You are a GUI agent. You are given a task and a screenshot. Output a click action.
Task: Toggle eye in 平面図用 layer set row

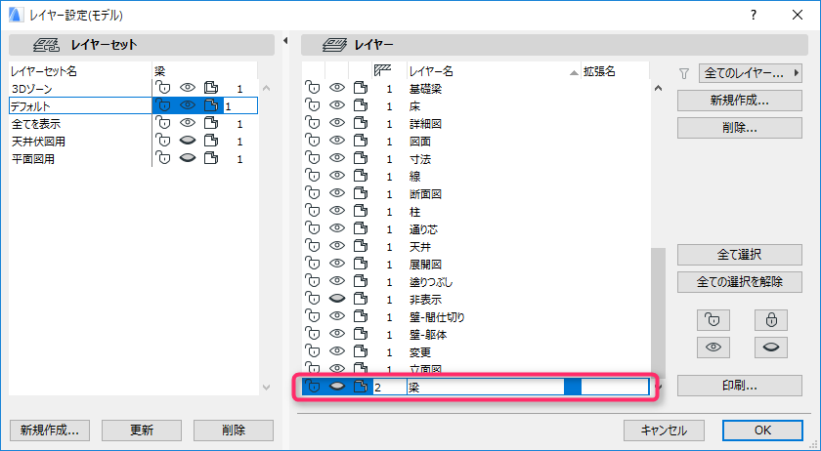click(x=188, y=158)
